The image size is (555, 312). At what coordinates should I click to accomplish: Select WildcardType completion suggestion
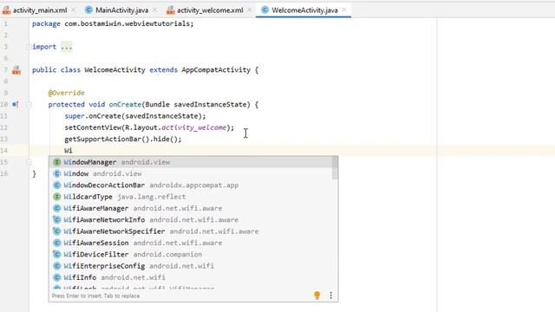pos(191,197)
